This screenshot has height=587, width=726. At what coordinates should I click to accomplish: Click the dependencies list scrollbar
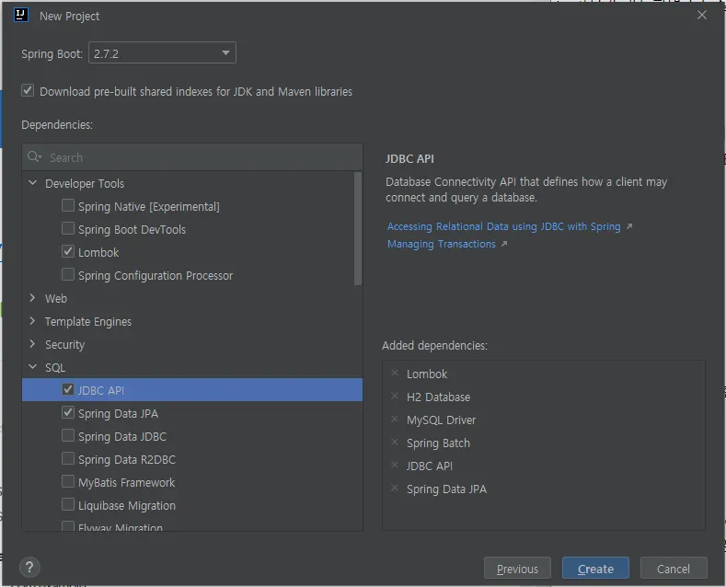point(358,230)
